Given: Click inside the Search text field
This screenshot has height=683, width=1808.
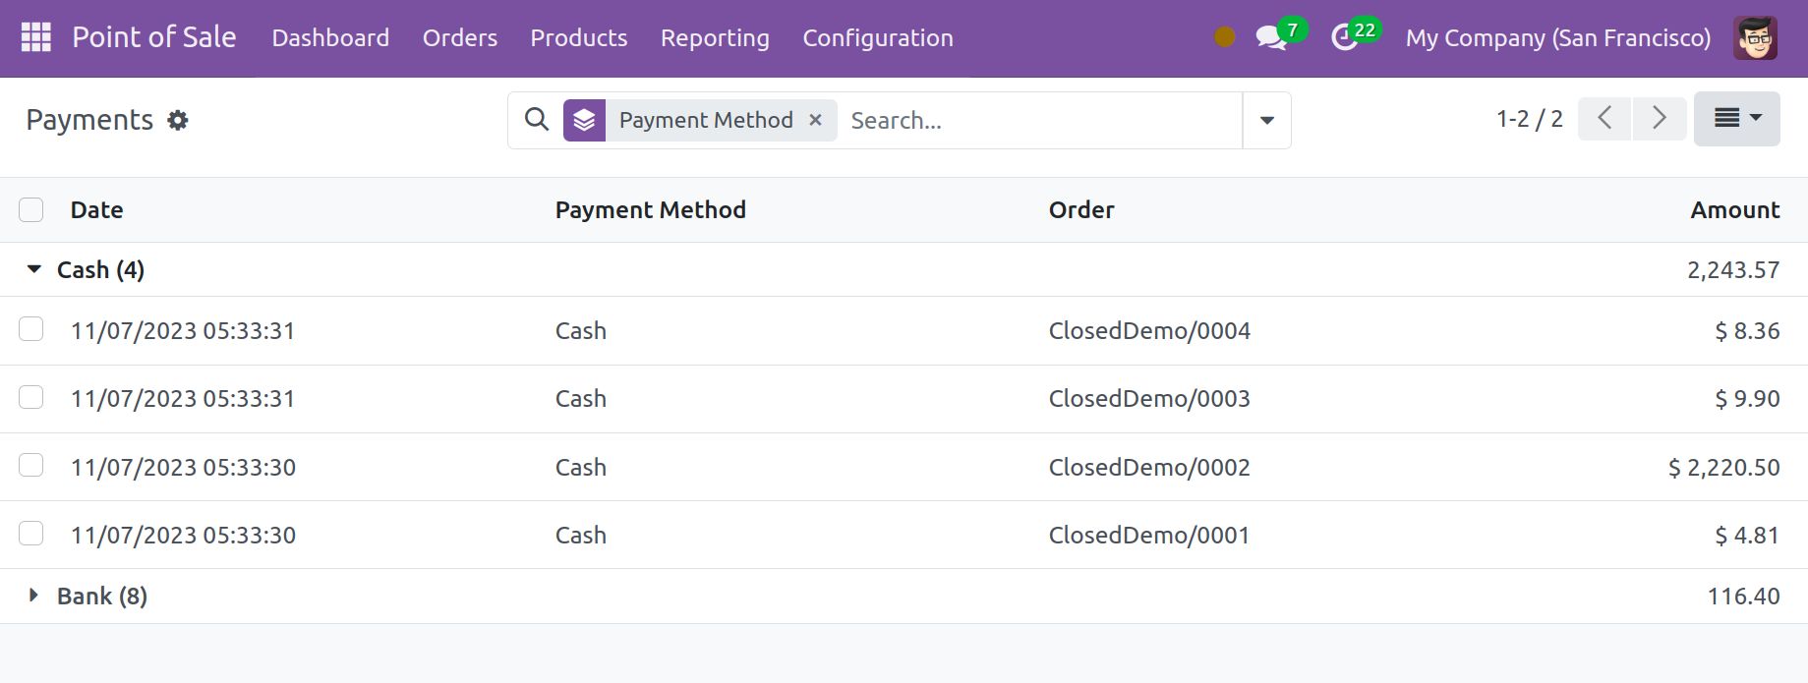Looking at the screenshot, I should [x=1040, y=120].
